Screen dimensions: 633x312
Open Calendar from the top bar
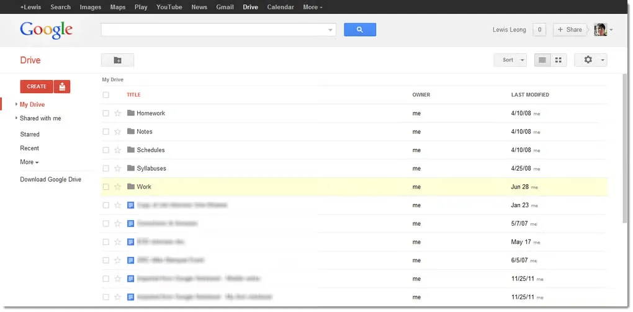[x=281, y=7]
